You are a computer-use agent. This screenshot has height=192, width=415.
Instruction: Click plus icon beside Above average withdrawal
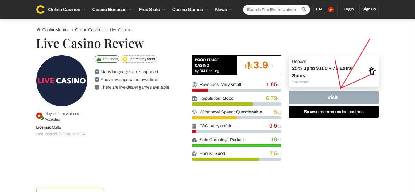click(x=97, y=79)
